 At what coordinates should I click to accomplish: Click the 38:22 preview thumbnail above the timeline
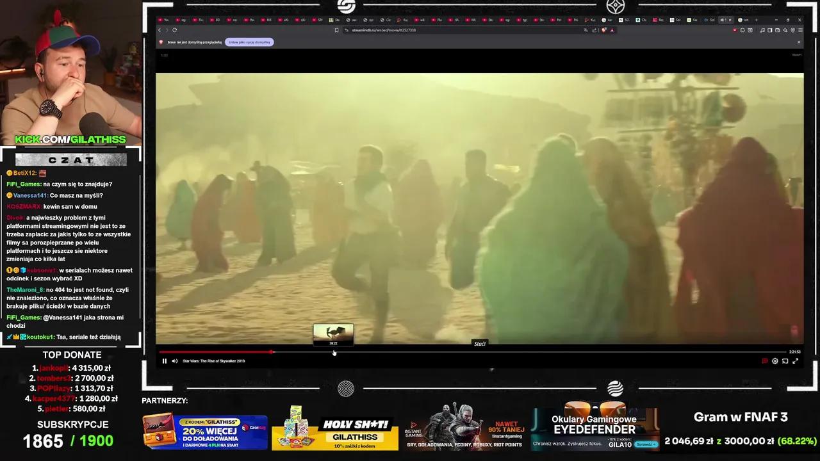pyautogui.click(x=333, y=334)
